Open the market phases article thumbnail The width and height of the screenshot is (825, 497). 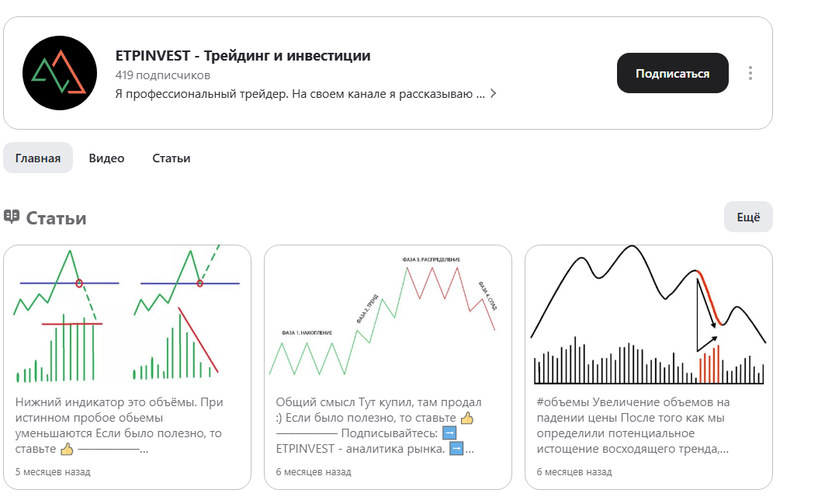(390, 315)
